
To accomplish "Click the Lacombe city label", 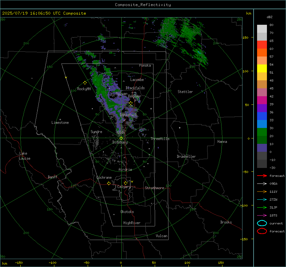I will [x=137, y=80].
